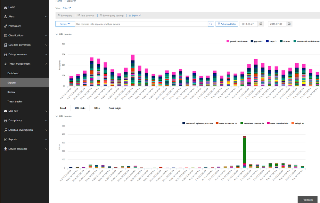Click the Permissions people icon
Viewport: 320px width, 203px height.
[5, 26]
